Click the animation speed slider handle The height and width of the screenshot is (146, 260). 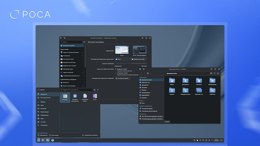click(x=131, y=63)
